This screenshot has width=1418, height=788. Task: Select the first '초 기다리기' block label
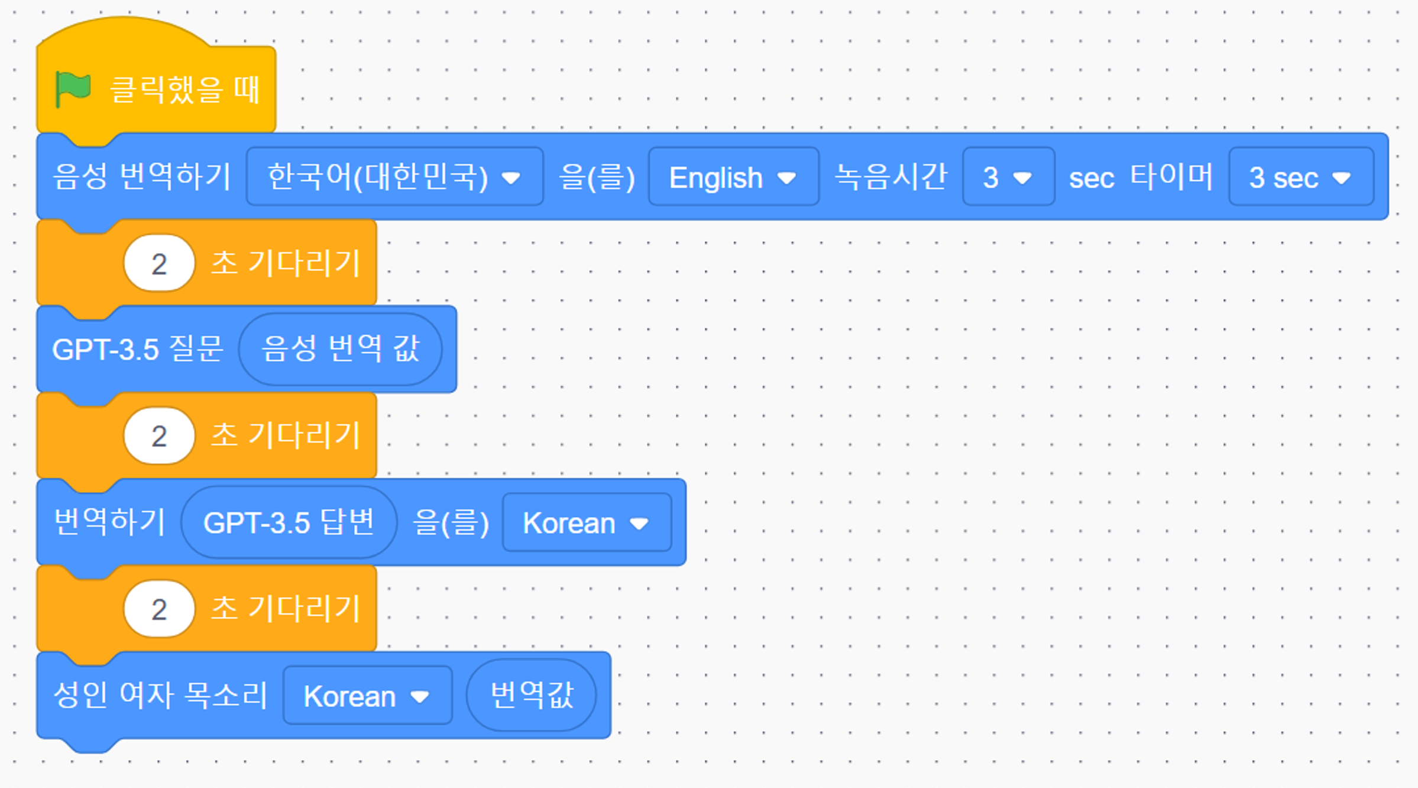click(286, 263)
